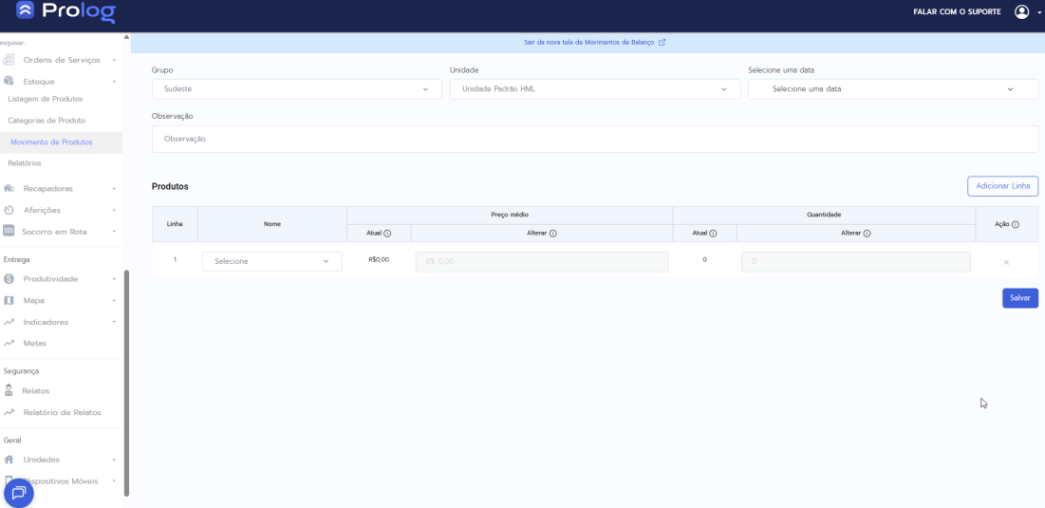Click the Adicionar Linha button
The height and width of the screenshot is (508, 1045).
click(x=1002, y=186)
